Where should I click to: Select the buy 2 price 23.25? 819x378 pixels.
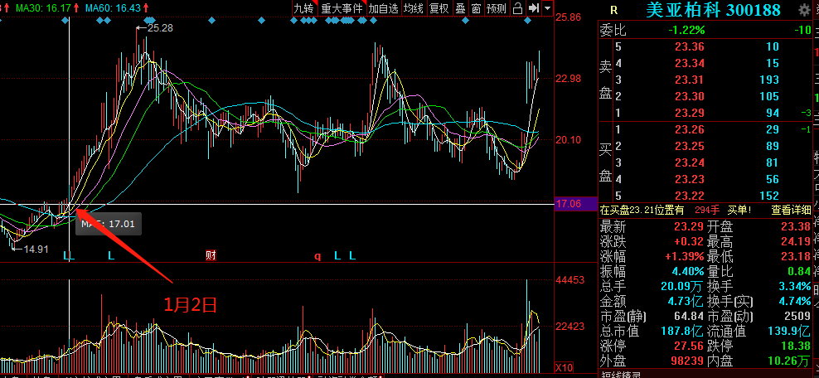click(690, 146)
